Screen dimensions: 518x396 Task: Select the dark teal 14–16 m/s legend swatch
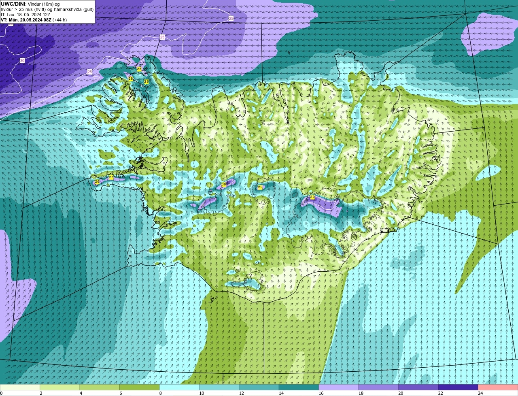299,387
